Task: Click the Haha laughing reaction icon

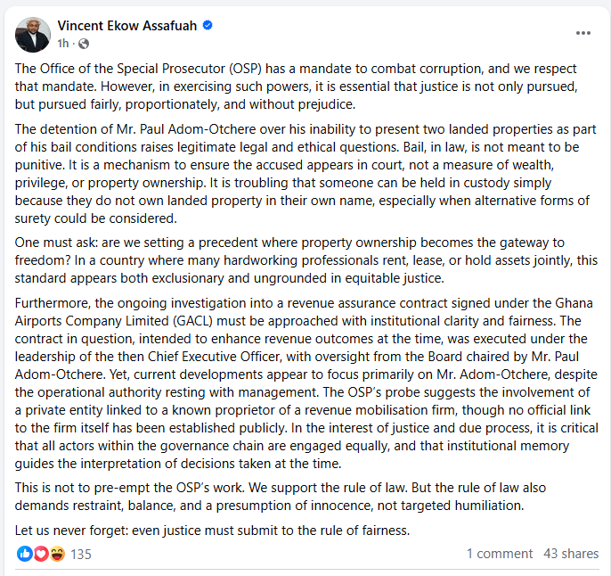Action: coord(57,554)
